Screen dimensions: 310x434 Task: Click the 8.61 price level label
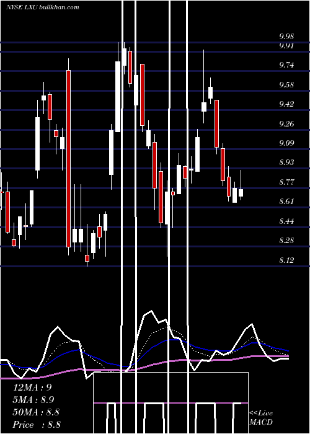tap(286, 201)
